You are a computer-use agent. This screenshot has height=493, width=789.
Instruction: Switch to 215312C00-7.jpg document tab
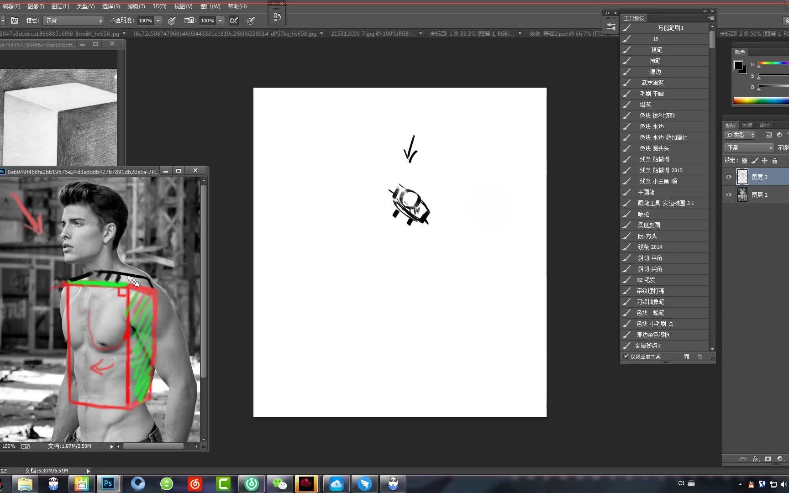[x=373, y=34]
